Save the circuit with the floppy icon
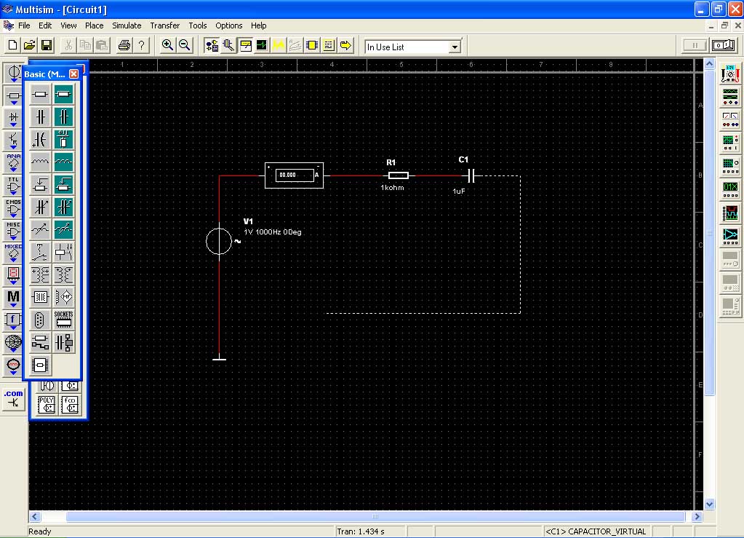The height and width of the screenshot is (538, 744). (x=47, y=46)
